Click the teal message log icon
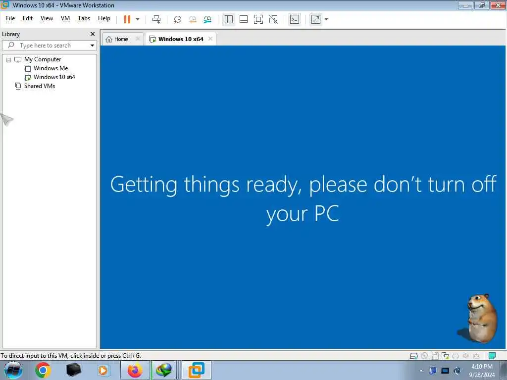 [x=492, y=356]
